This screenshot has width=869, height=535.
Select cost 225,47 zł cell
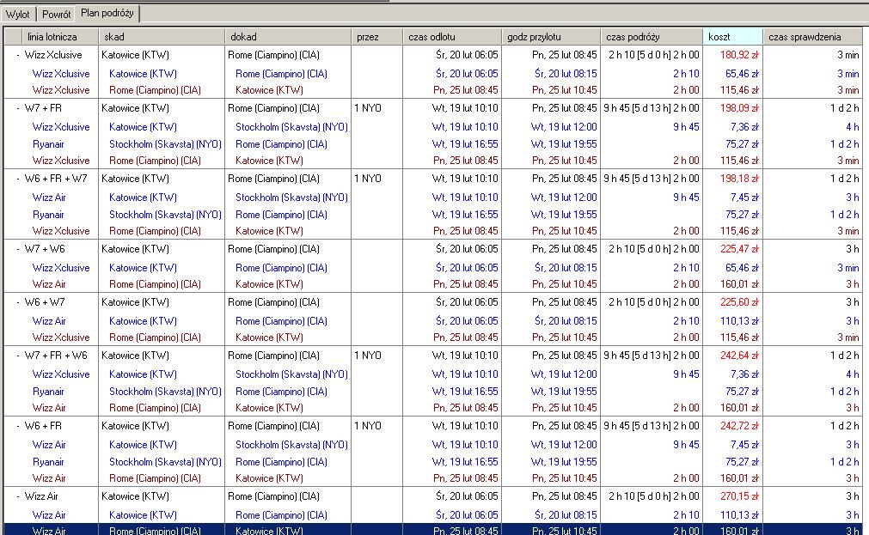(x=739, y=249)
